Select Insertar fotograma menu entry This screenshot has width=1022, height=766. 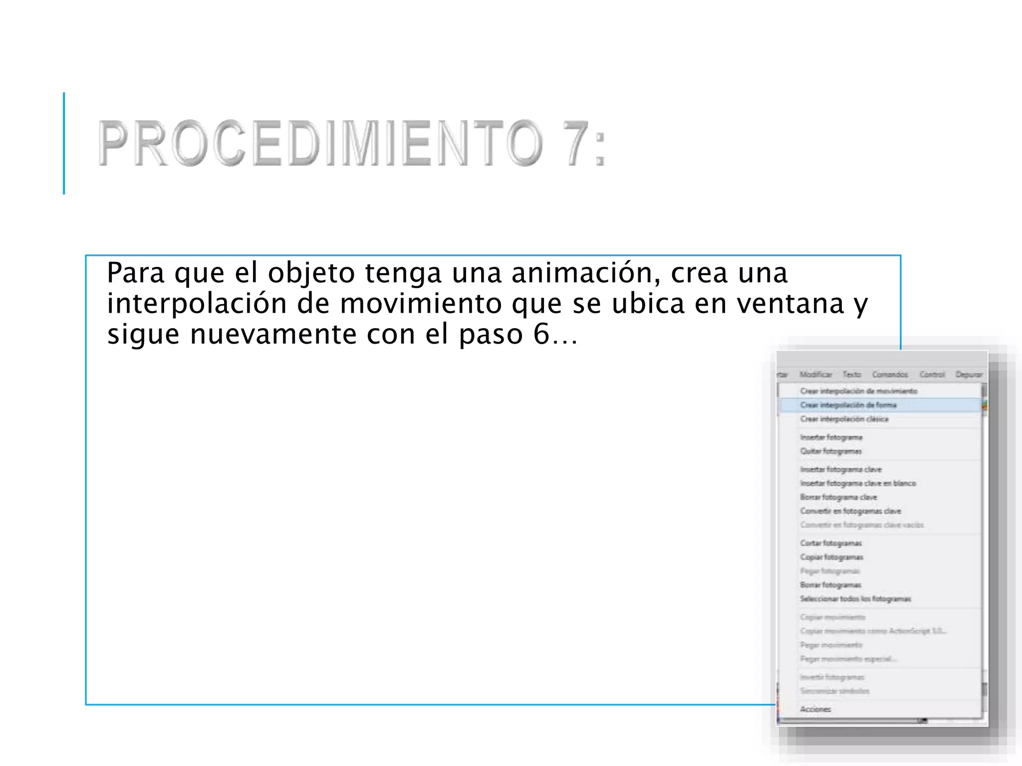pyautogui.click(x=880, y=437)
